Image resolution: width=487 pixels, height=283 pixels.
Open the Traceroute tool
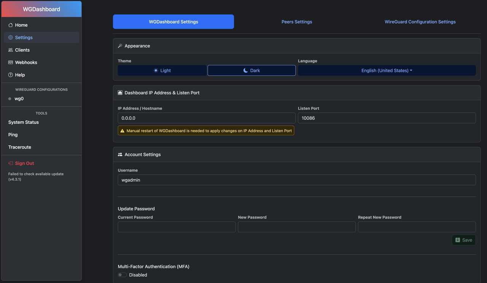20,147
